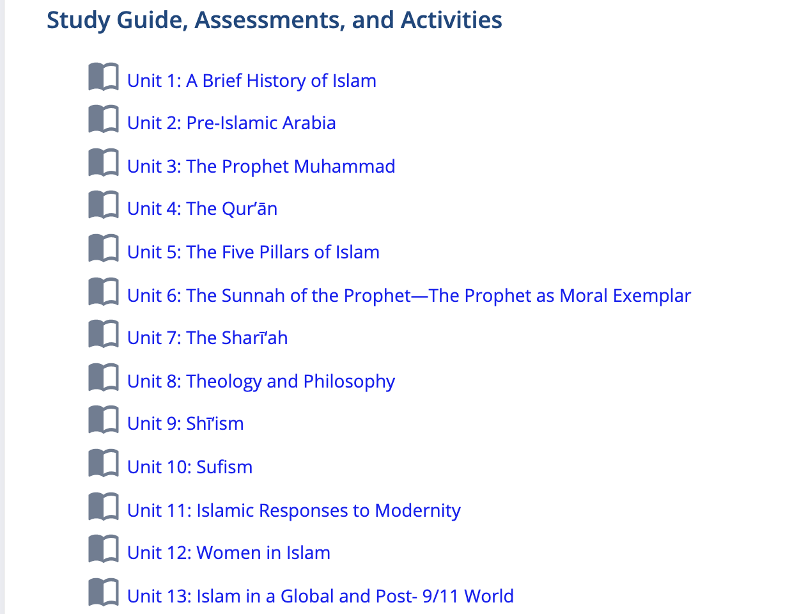Open Unit 5: The Five Pillars of Islam
This screenshot has height=614, width=799.
click(x=253, y=253)
